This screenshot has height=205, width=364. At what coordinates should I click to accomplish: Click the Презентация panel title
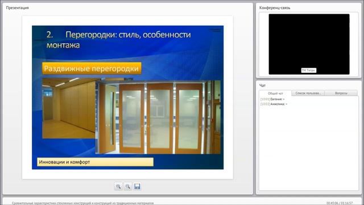click(x=18, y=7)
